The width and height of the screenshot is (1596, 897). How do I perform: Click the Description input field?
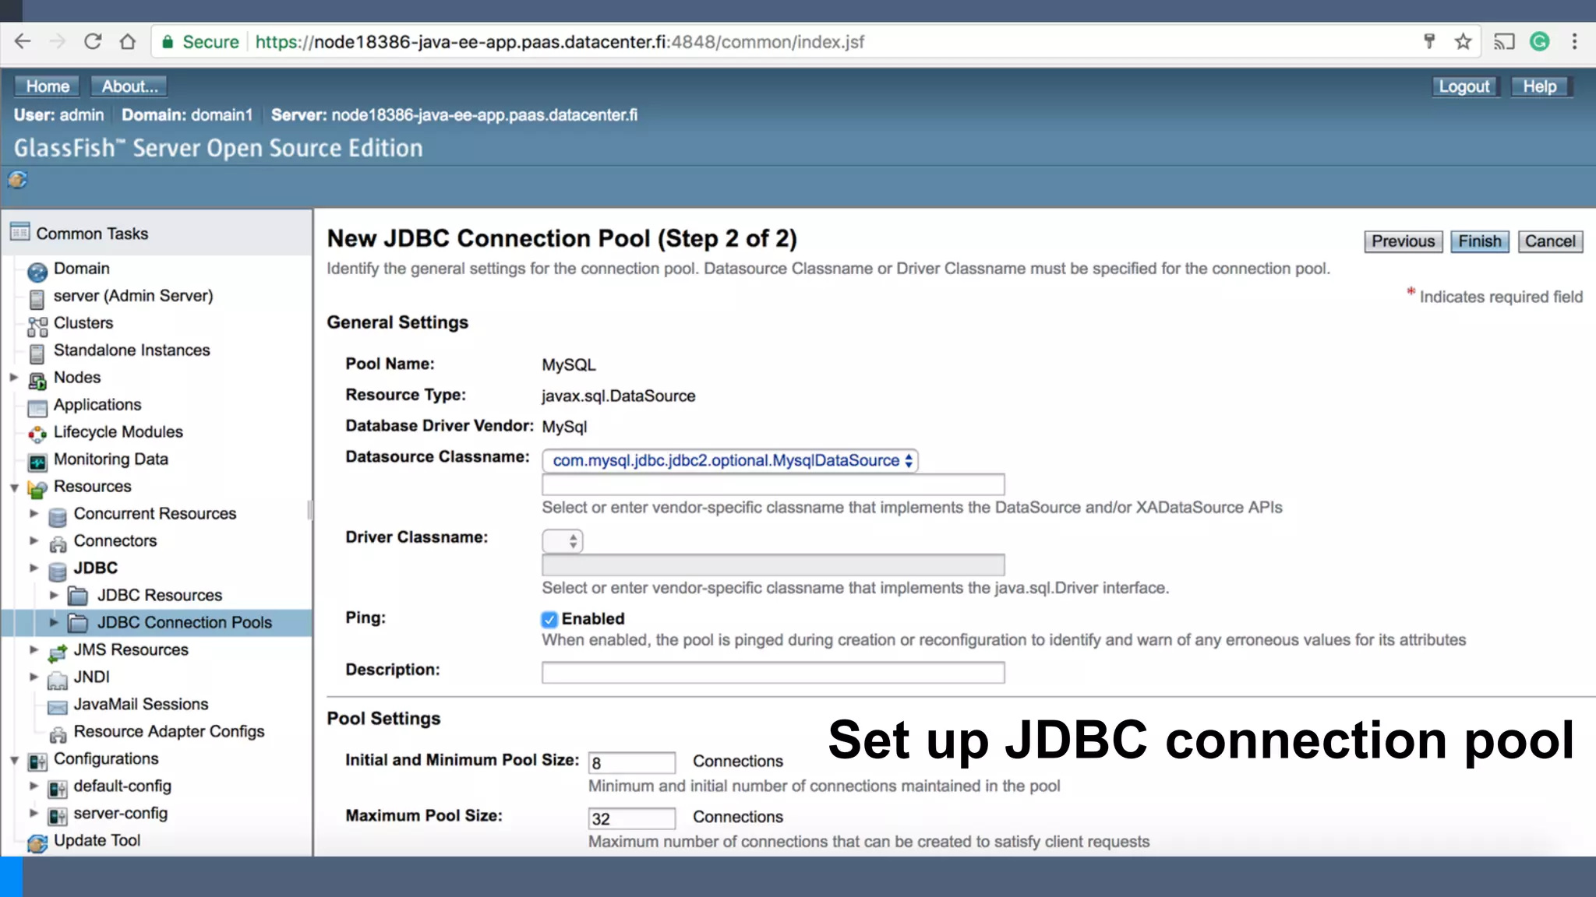pyautogui.click(x=773, y=673)
